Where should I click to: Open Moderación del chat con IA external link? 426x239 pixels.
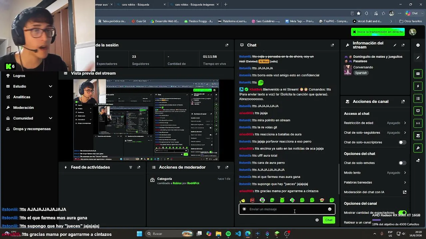coord(405,192)
